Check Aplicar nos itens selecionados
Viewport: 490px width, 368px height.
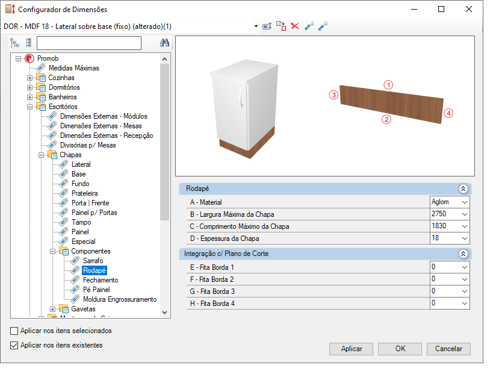point(14,331)
